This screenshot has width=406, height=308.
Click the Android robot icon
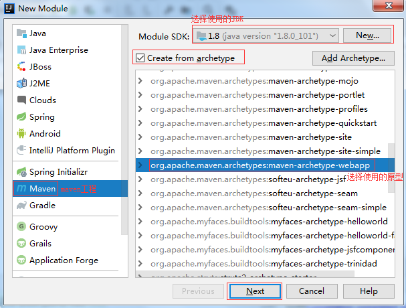[21, 133]
